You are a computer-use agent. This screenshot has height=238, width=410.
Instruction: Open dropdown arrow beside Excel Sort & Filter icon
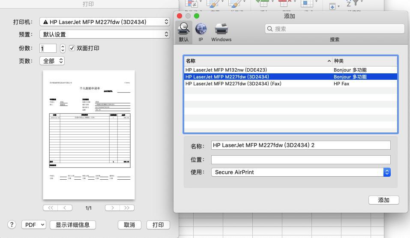(362, 2)
